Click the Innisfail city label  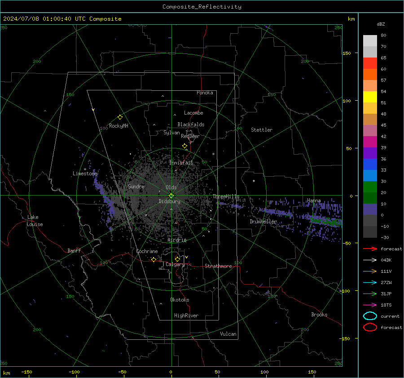click(181, 163)
